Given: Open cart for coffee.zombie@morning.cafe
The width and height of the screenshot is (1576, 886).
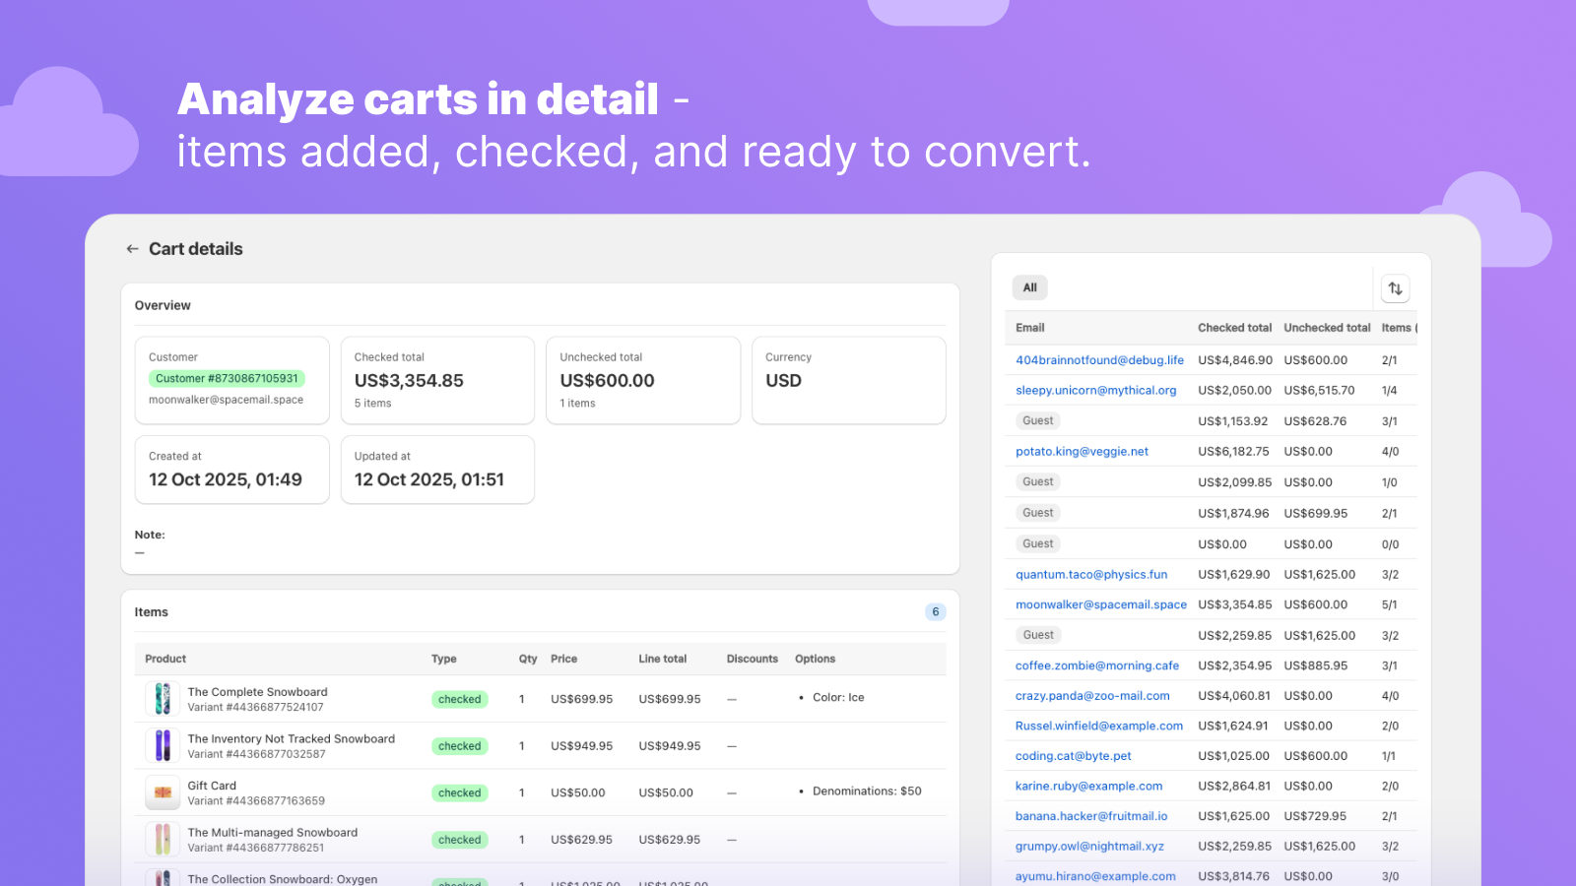Looking at the screenshot, I should point(1096,665).
